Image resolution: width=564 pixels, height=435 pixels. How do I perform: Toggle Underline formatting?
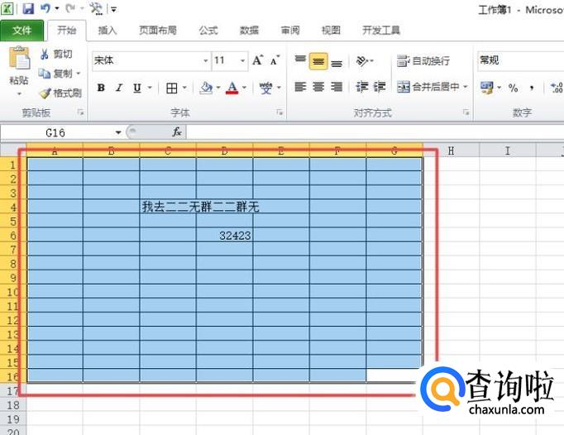[x=137, y=88]
